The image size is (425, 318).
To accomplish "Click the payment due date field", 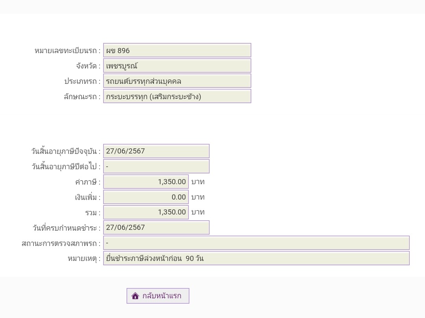I will coord(156,227).
